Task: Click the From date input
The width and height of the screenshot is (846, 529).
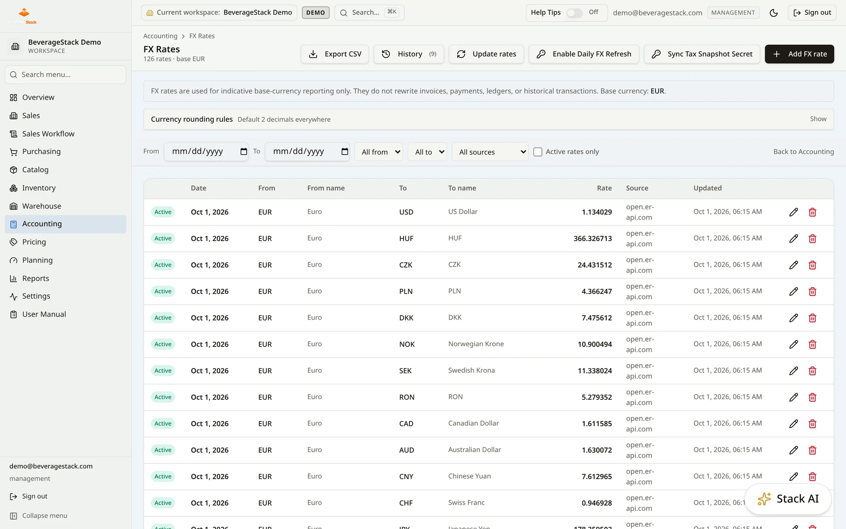Action: coord(206,152)
